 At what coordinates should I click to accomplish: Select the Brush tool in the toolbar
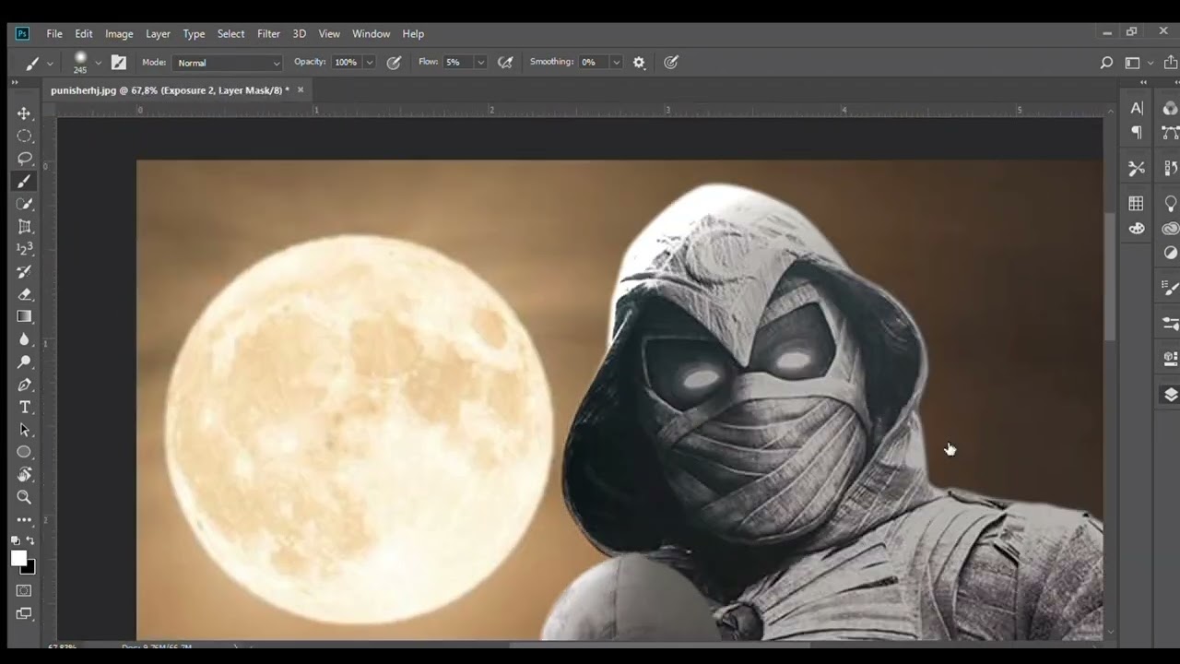click(25, 182)
